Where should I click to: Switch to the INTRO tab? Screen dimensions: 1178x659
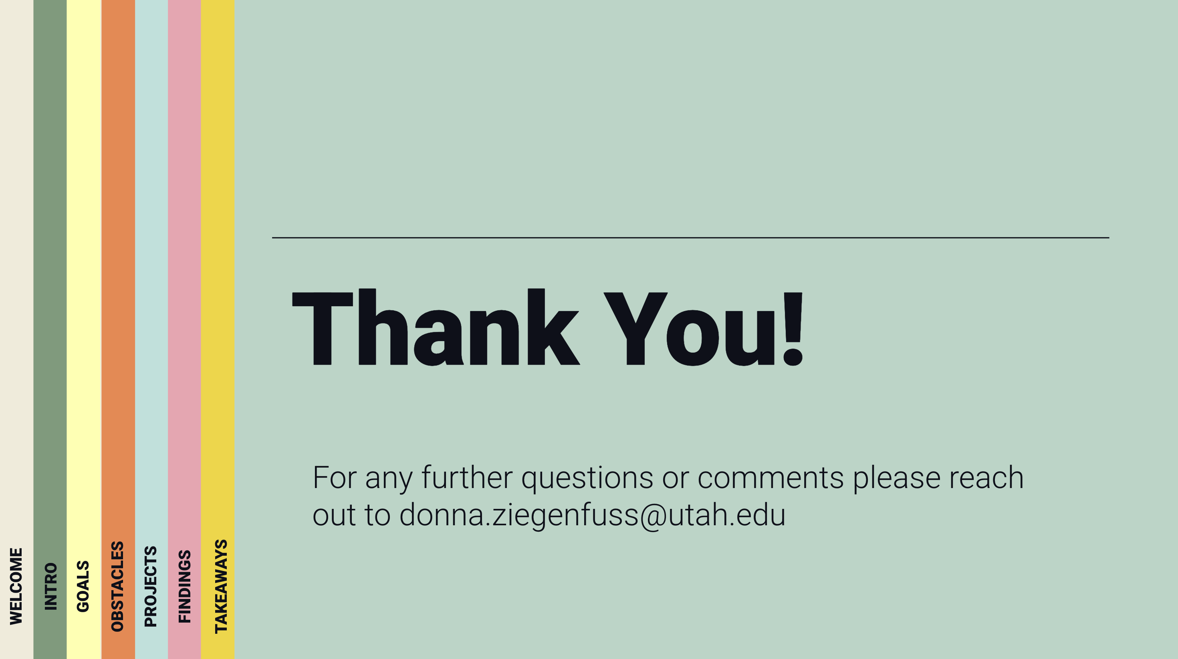tap(50, 587)
